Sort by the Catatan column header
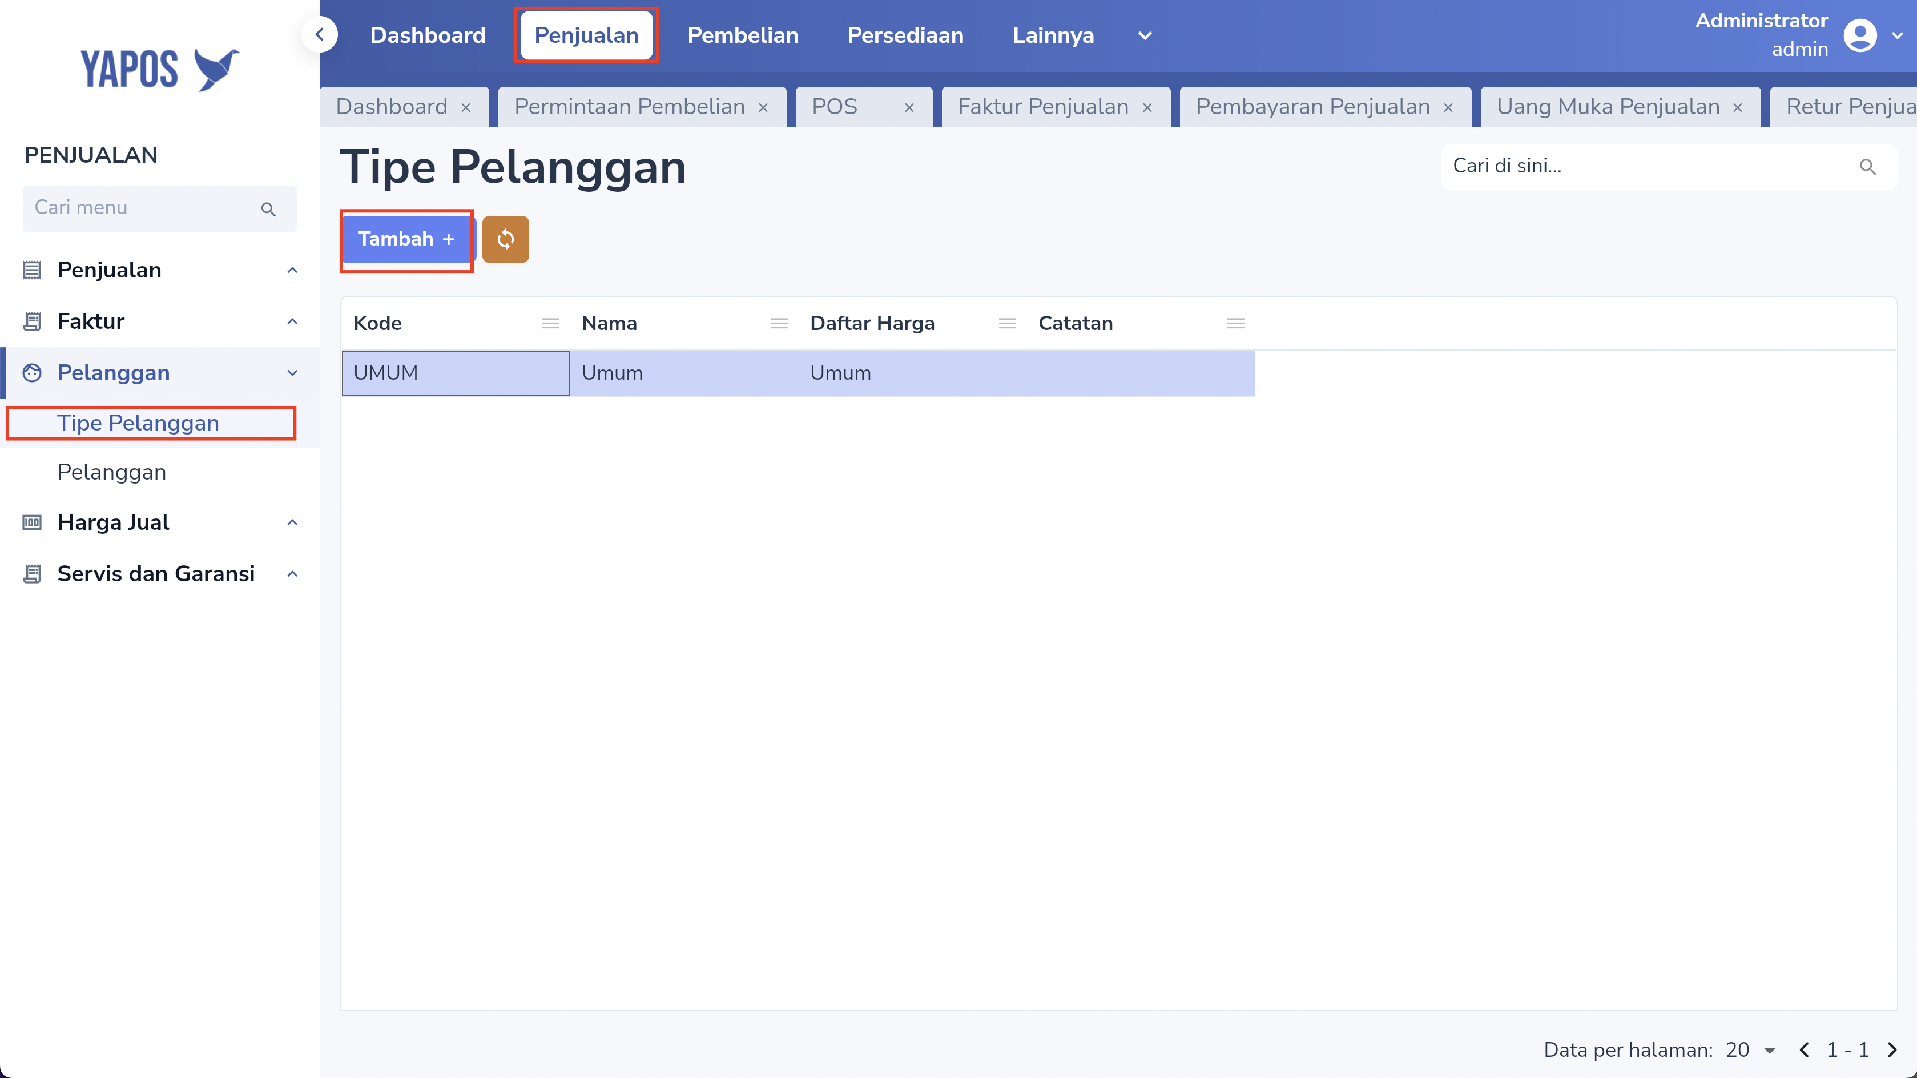1917x1078 pixels. (x=1076, y=323)
